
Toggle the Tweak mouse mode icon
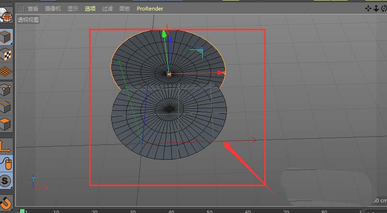click(7, 164)
